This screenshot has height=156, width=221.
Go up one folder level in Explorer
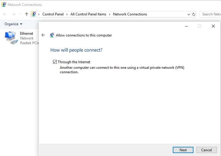27,14
